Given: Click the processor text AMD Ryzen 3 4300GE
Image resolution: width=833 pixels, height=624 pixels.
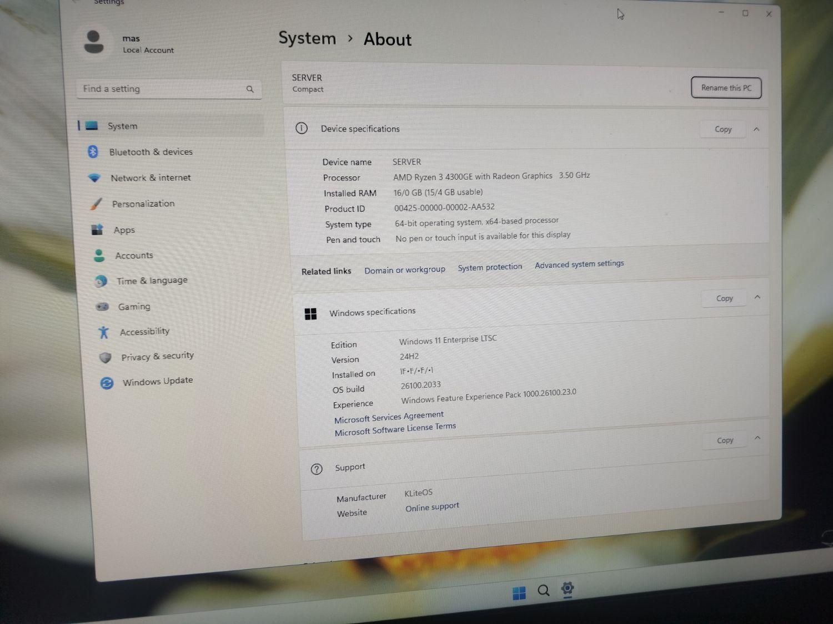Looking at the screenshot, I should pyautogui.click(x=473, y=176).
